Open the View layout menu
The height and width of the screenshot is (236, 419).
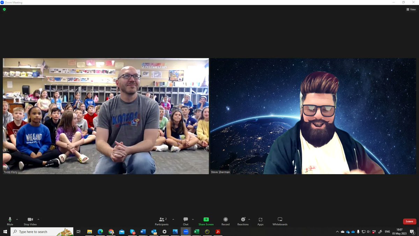pyautogui.click(x=411, y=9)
